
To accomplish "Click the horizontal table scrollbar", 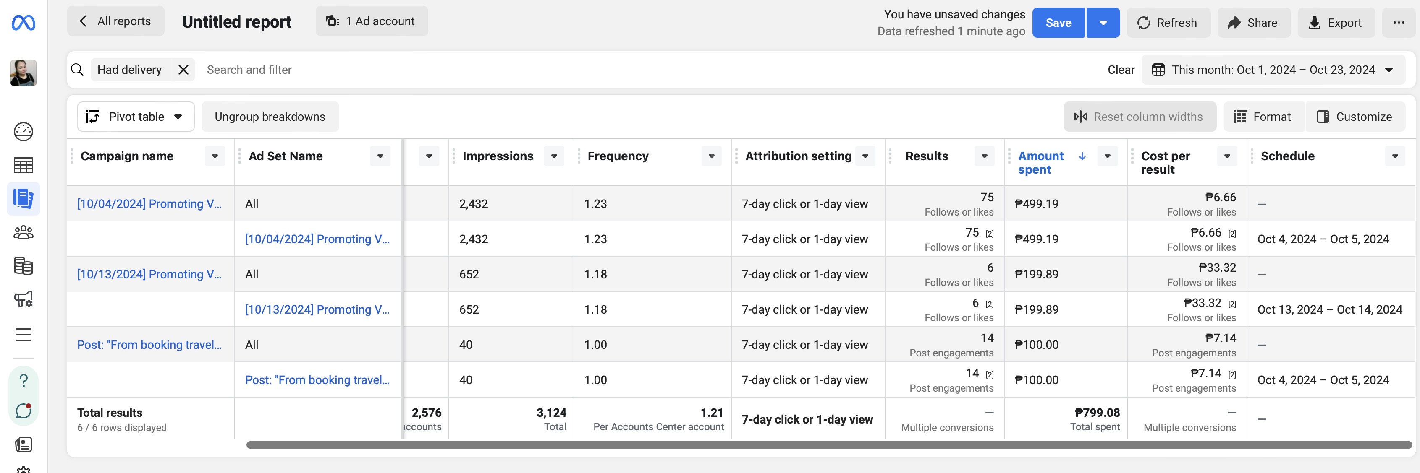I will tap(827, 445).
